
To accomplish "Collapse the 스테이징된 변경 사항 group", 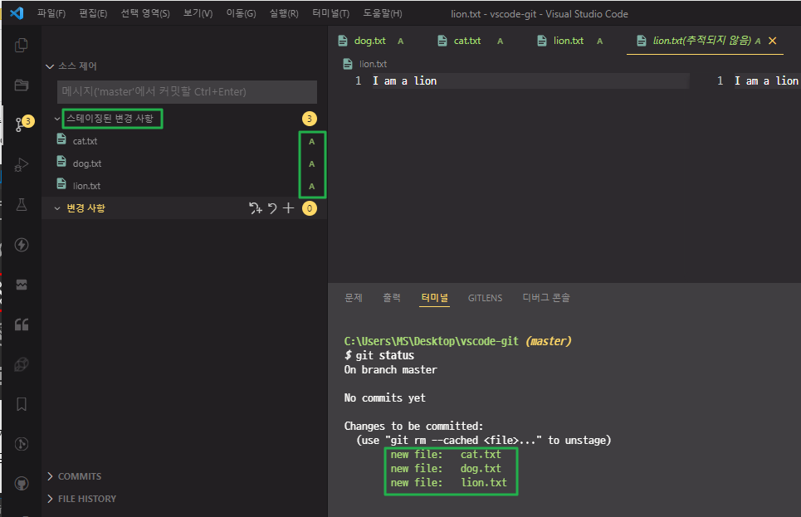I will click(x=57, y=119).
